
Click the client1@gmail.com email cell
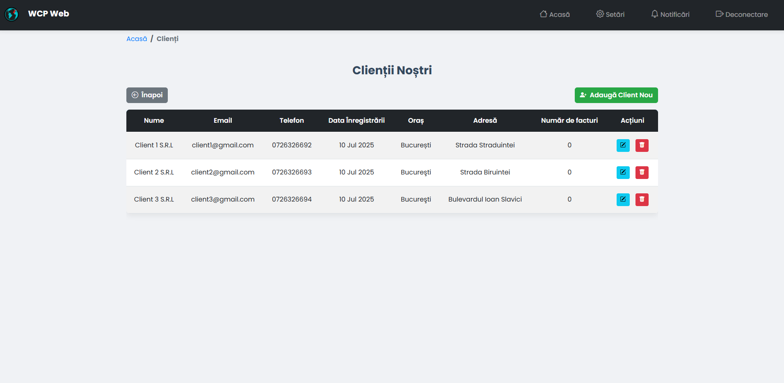click(x=222, y=145)
